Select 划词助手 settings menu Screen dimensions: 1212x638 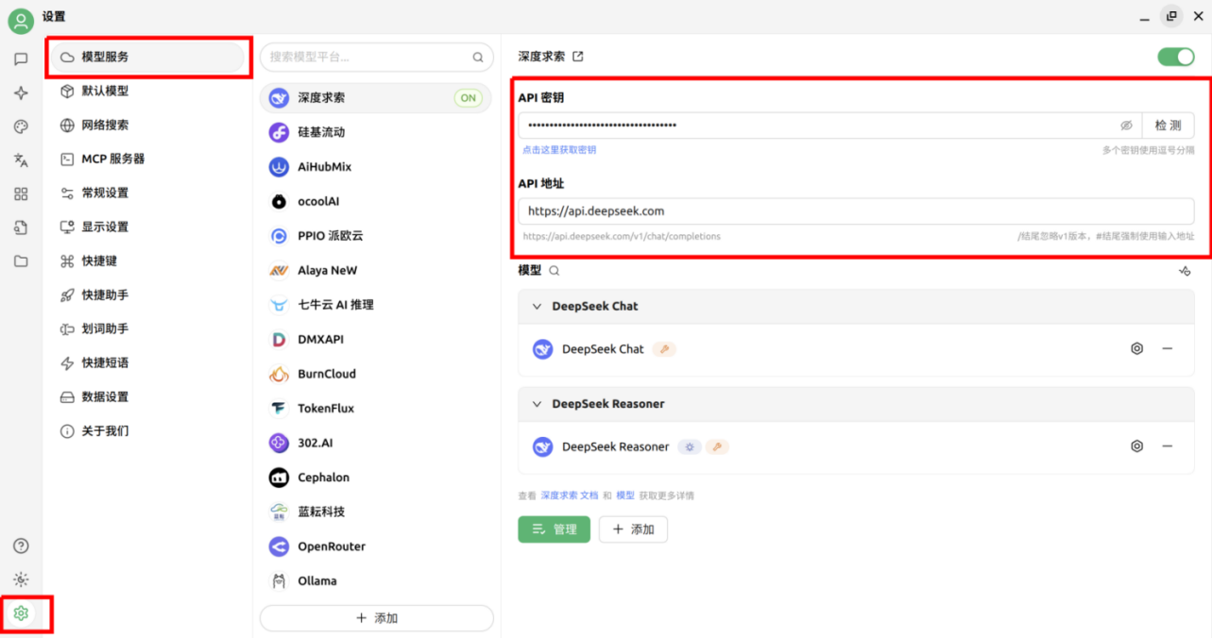point(148,329)
